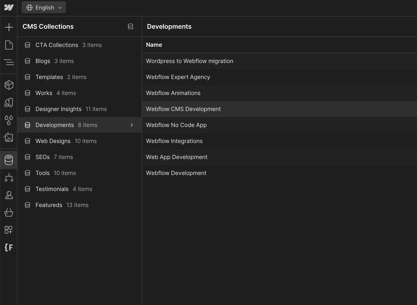Open the SEOs collection
The image size is (417, 305).
[79, 157]
